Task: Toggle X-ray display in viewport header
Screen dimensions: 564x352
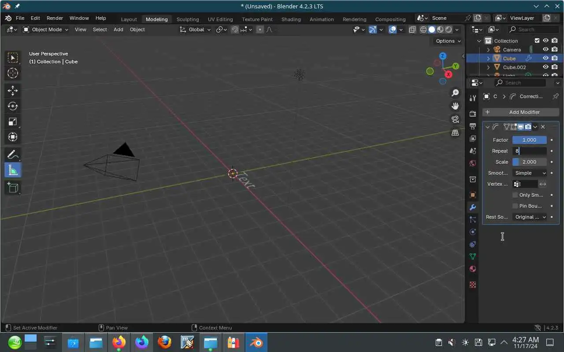Action: click(x=412, y=29)
